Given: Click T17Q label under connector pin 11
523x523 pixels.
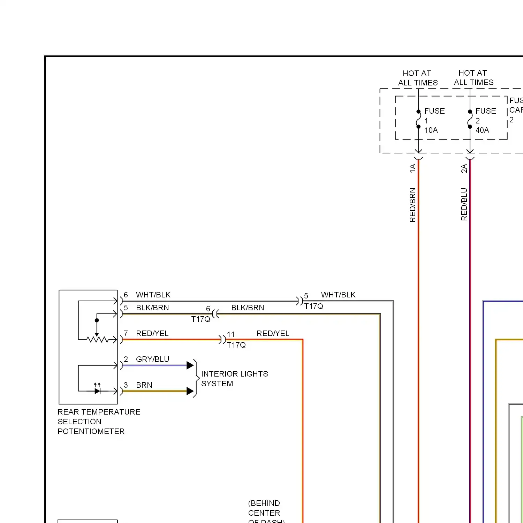Looking at the screenshot, I should pyautogui.click(x=236, y=345).
